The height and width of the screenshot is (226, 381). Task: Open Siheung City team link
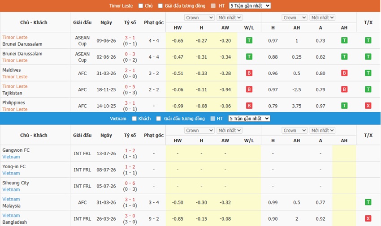[16, 183]
